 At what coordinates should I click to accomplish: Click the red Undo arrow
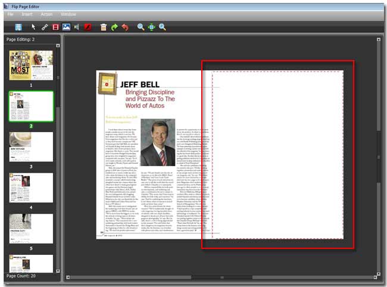(x=125, y=27)
